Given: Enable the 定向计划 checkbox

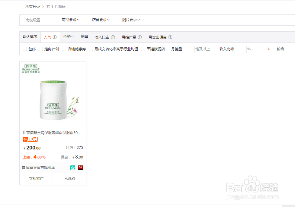Looking at the screenshot, I should [41, 49].
